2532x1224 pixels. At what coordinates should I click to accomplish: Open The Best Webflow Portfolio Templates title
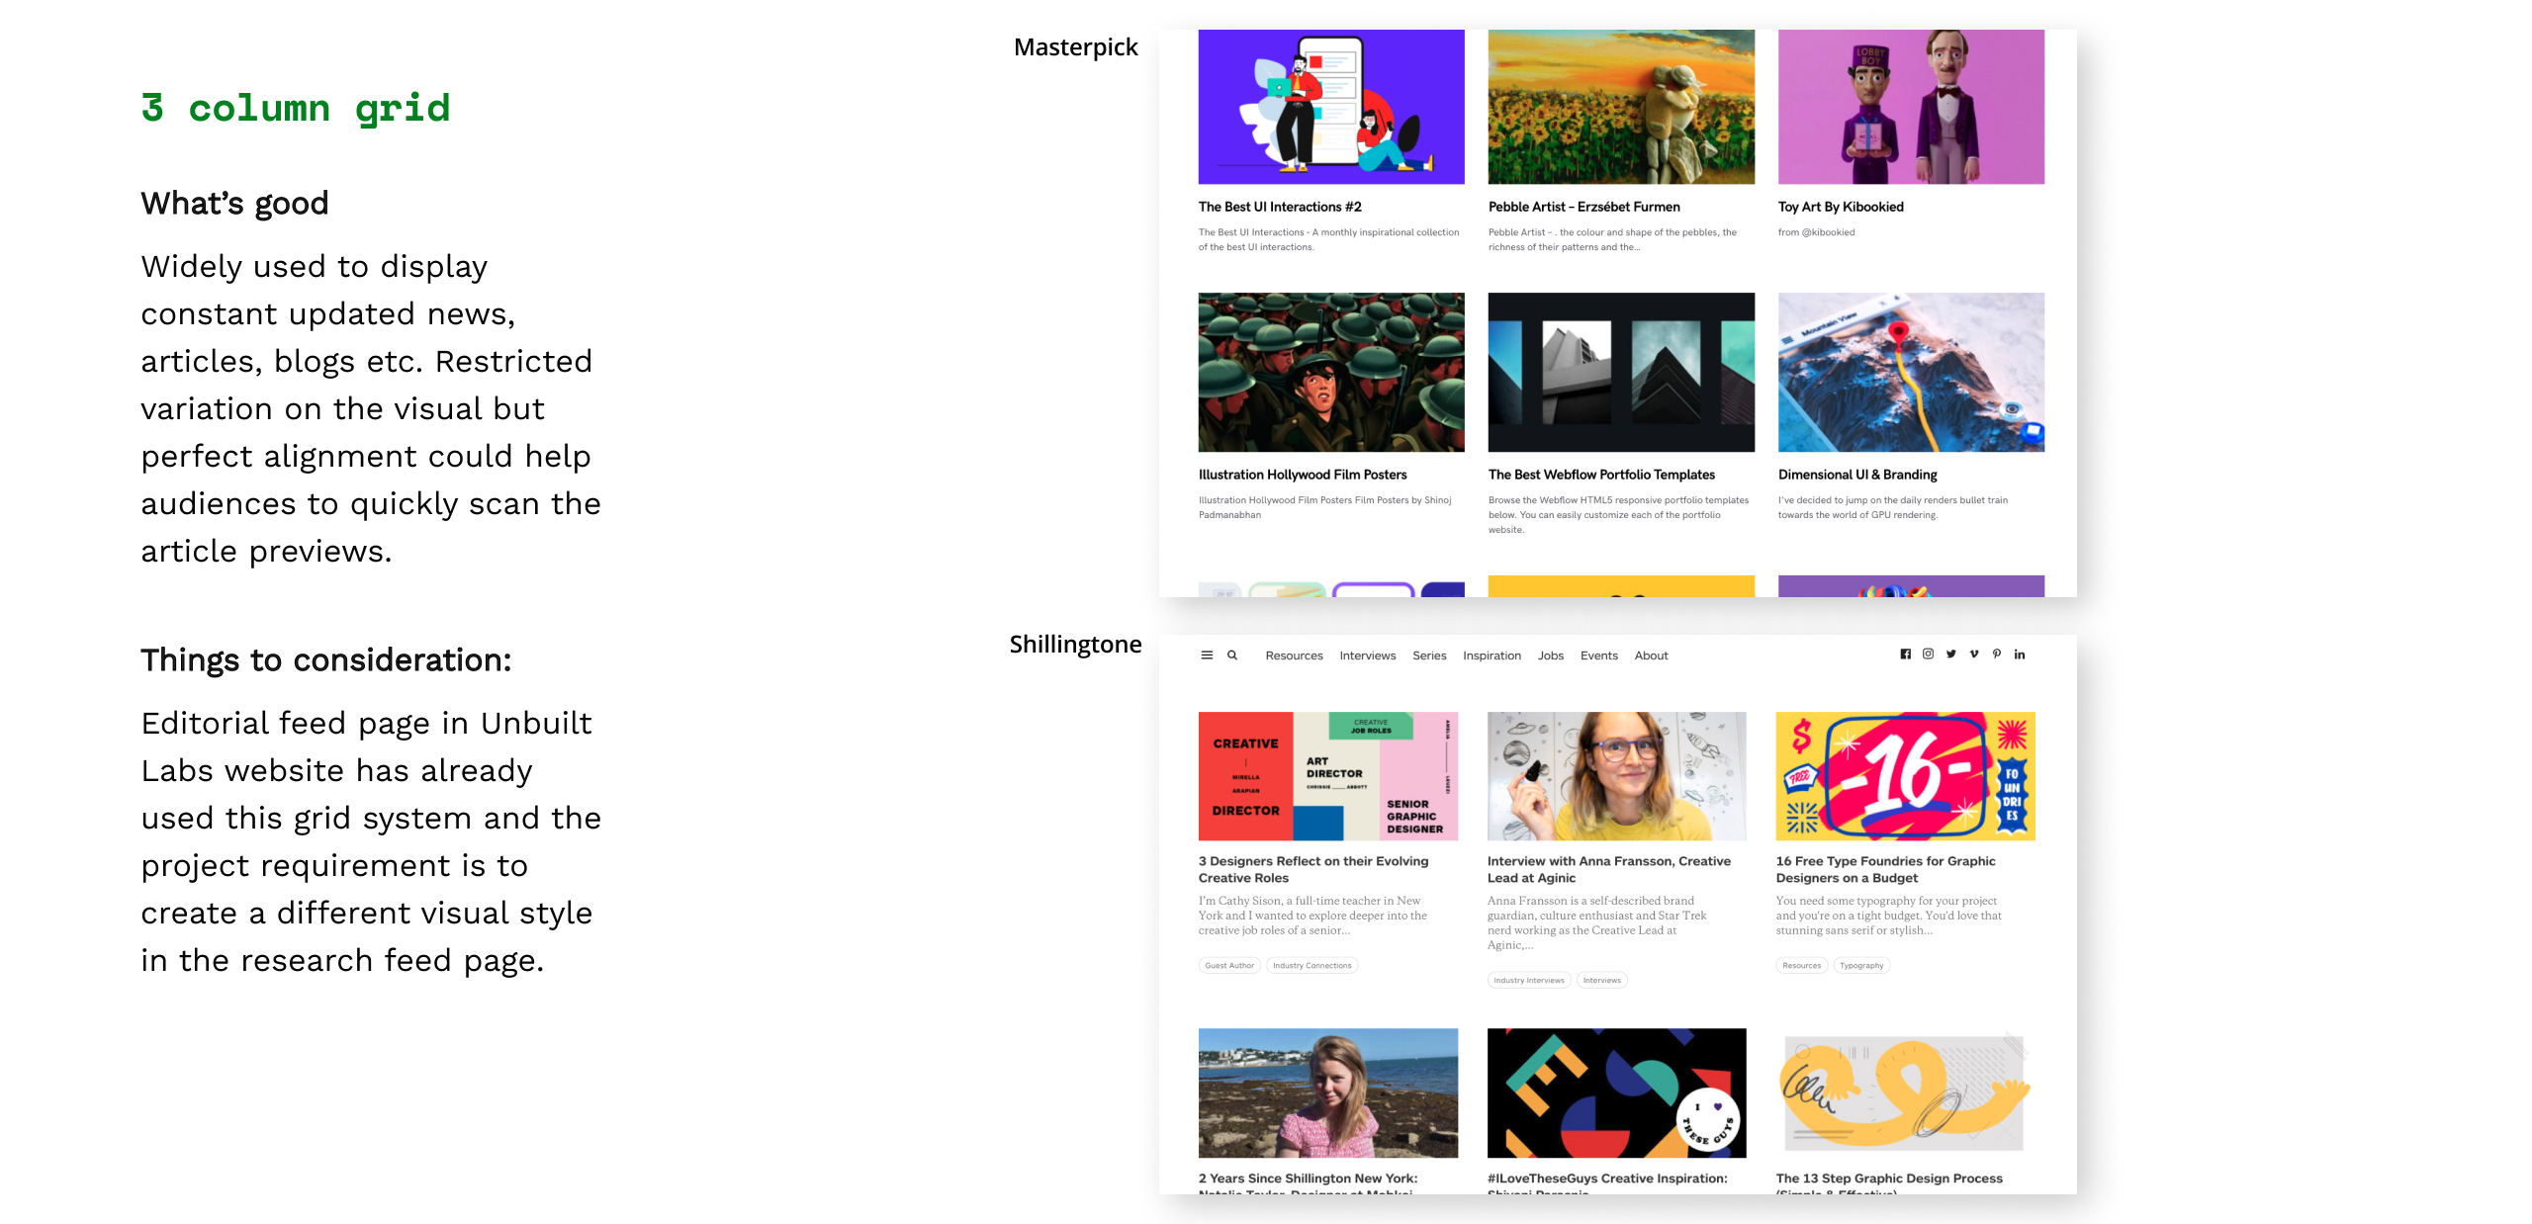point(1601,475)
